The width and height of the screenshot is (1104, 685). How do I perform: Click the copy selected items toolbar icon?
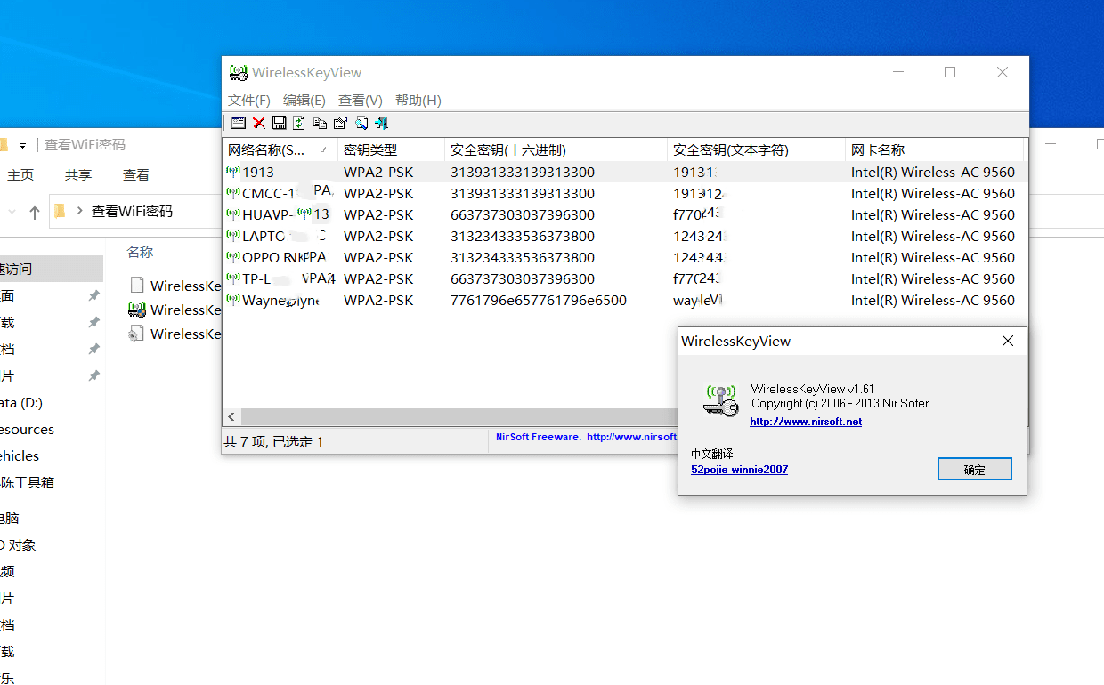click(320, 123)
